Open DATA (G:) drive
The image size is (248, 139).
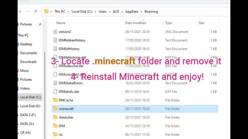click(27, 124)
